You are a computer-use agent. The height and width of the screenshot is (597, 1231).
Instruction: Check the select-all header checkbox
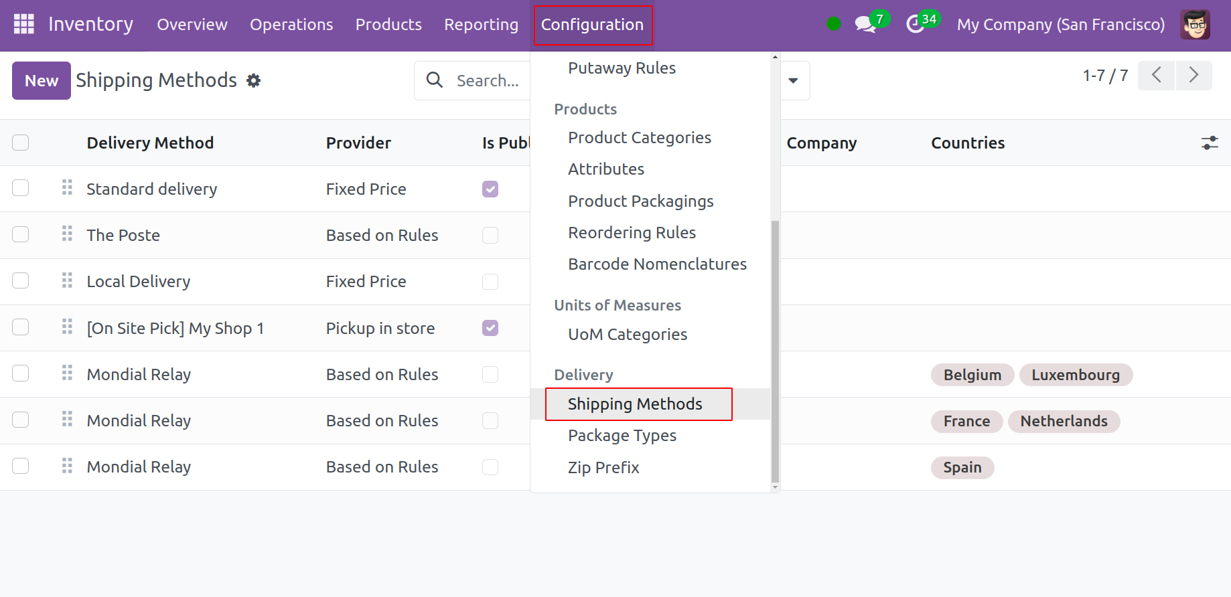[x=21, y=143]
